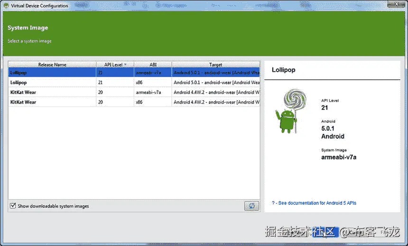Select KitKat Wear row with armeabi-v7a ABI
The height and width of the screenshot is (246, 408).
tap(134, 92)
